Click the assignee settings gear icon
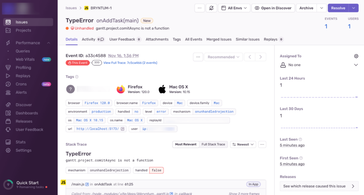The width and height of the screenshot is (364, 195). 356,56
